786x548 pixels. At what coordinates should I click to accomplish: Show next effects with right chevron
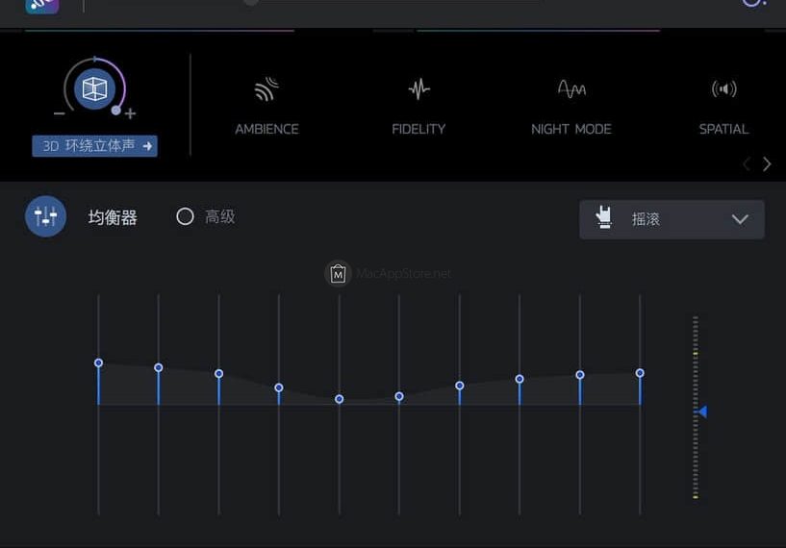coord(767,164)
